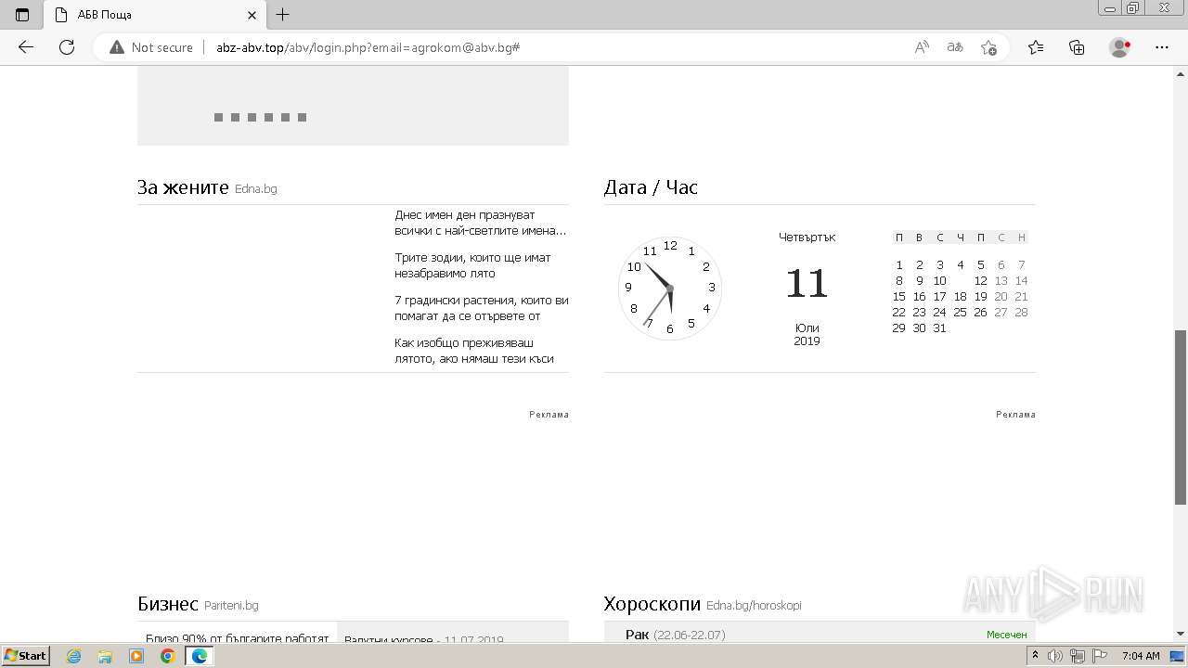1188x668 pixels.
Task: Select the Microsoft Edge taskbar button
Action: pos(200,656)
